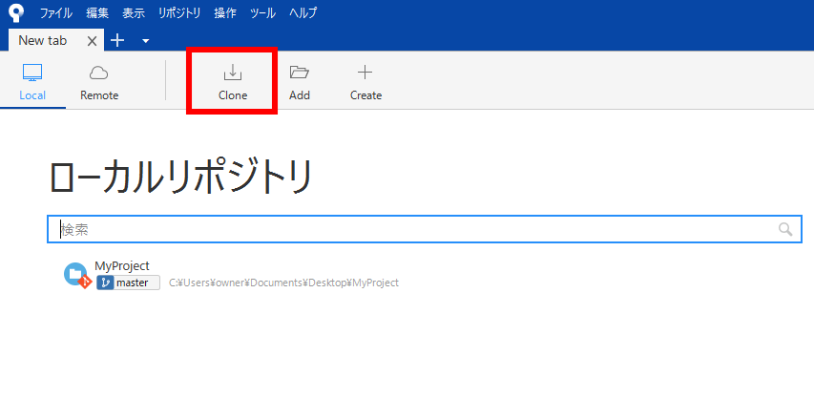The height and width of the screenshot is (398, 814).
Task: Focus the 検索 search field
Action: click(x=424, y=229)
